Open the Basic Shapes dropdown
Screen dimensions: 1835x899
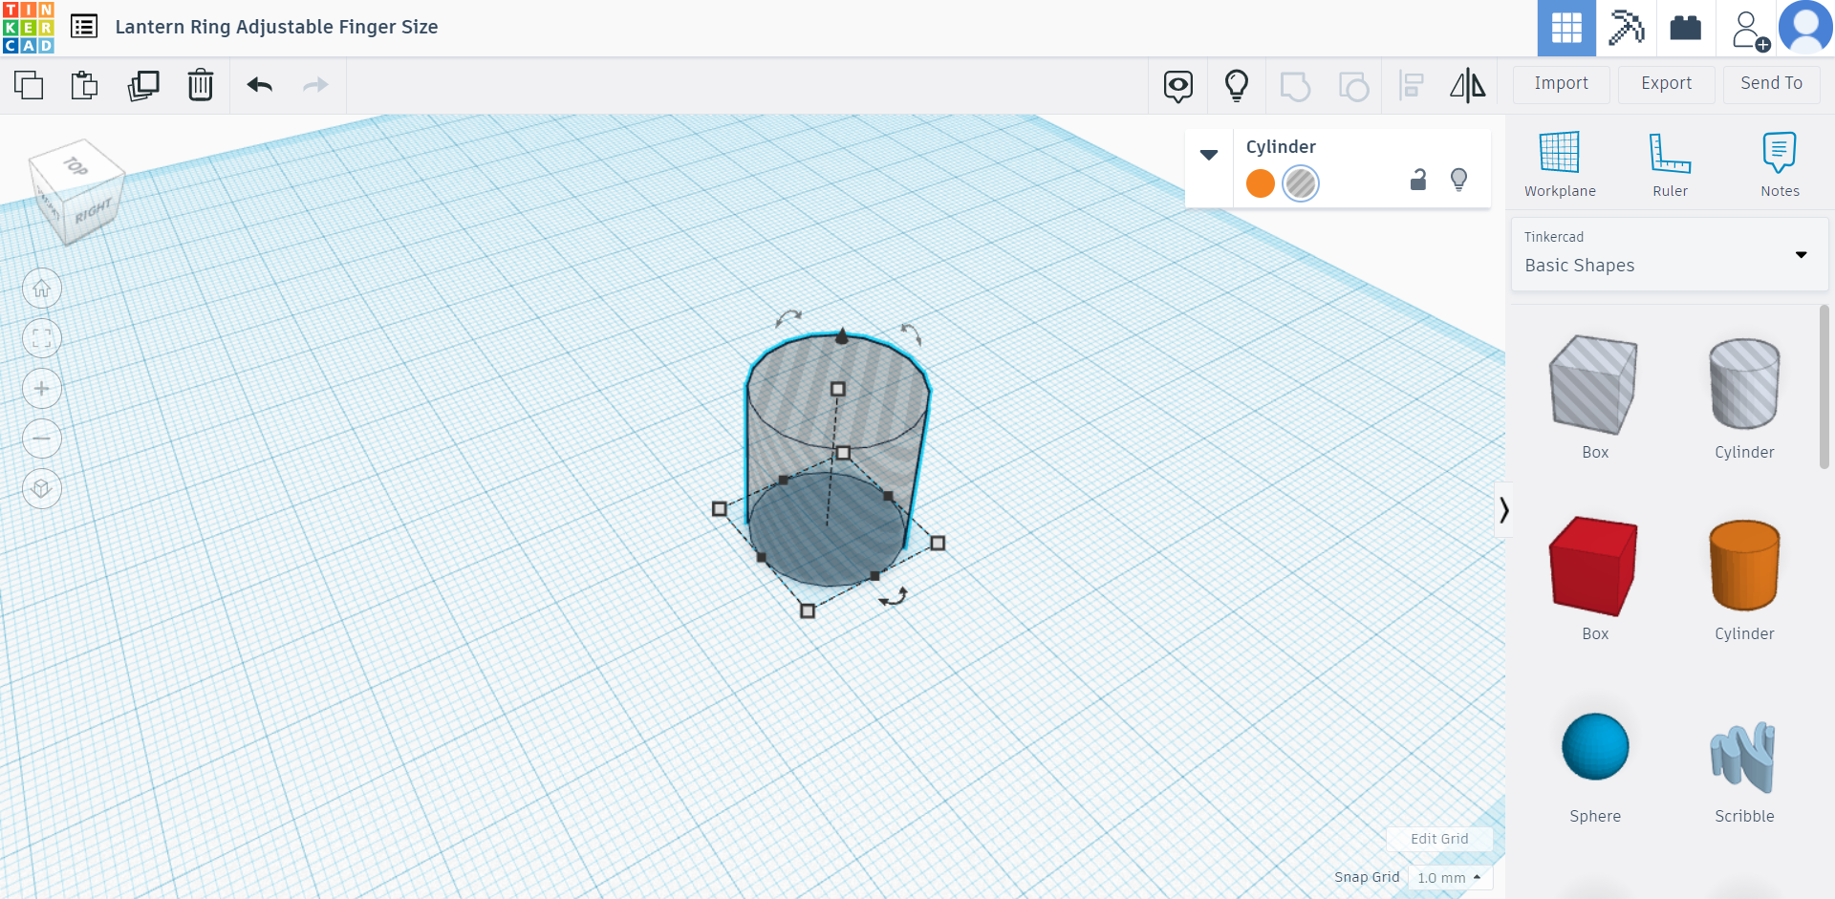1802,255
